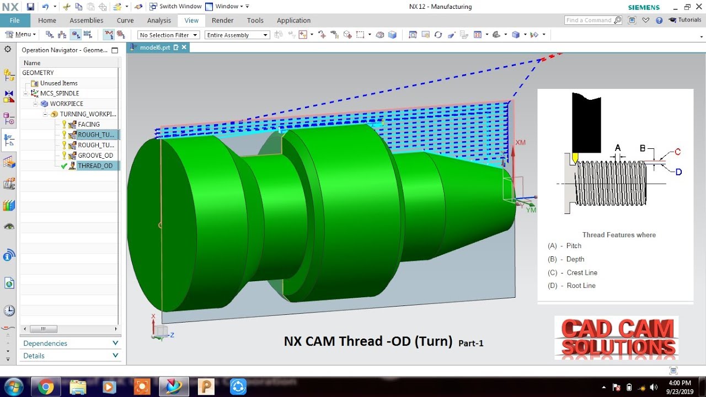Collapse the WORKPIECE tree node
The width and height of the screenshot is (706, 397).
coord(36,104)
